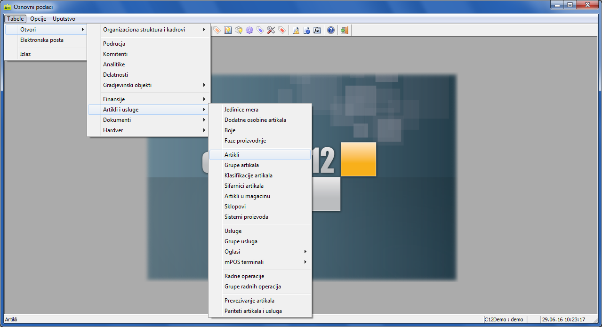Click the document with info badge icon
602x327 pixels.
(306, 30)
